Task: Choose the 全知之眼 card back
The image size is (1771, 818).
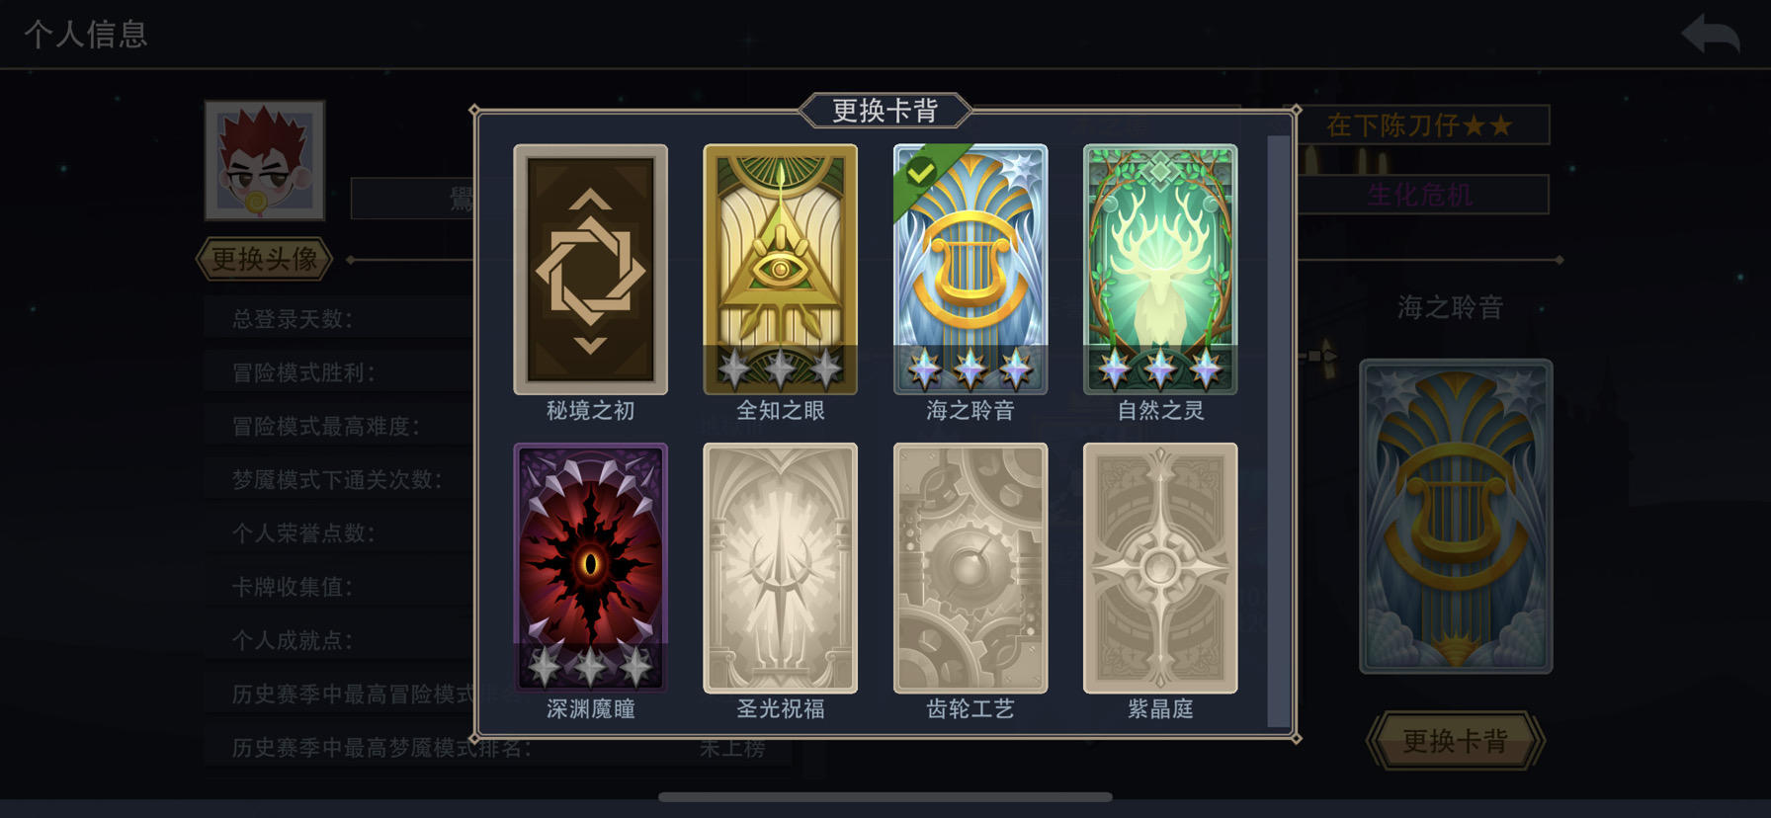Action: point(780,270)
